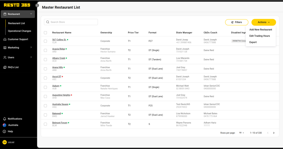Click the '1–10 of 330' pagination text

click(256, 133)
